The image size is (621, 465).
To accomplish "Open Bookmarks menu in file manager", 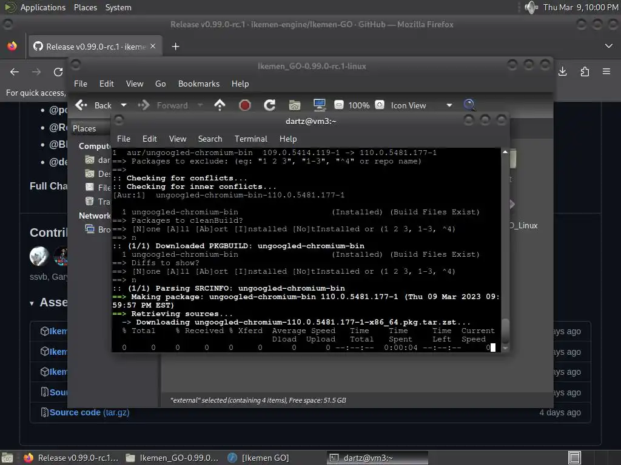I will click(x=198, y=84).
